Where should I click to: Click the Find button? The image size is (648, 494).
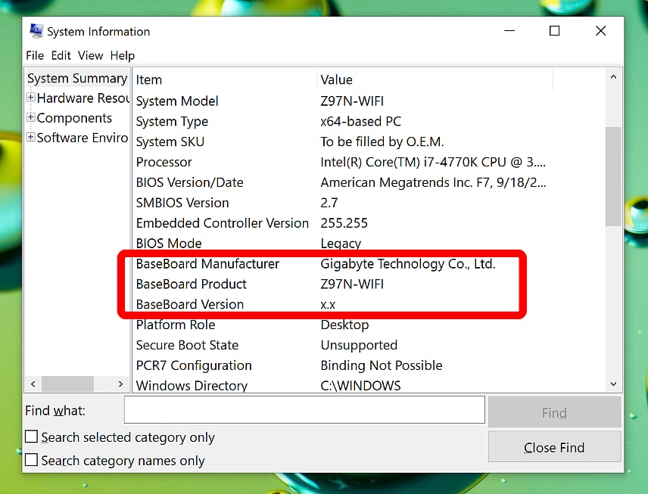554,412
